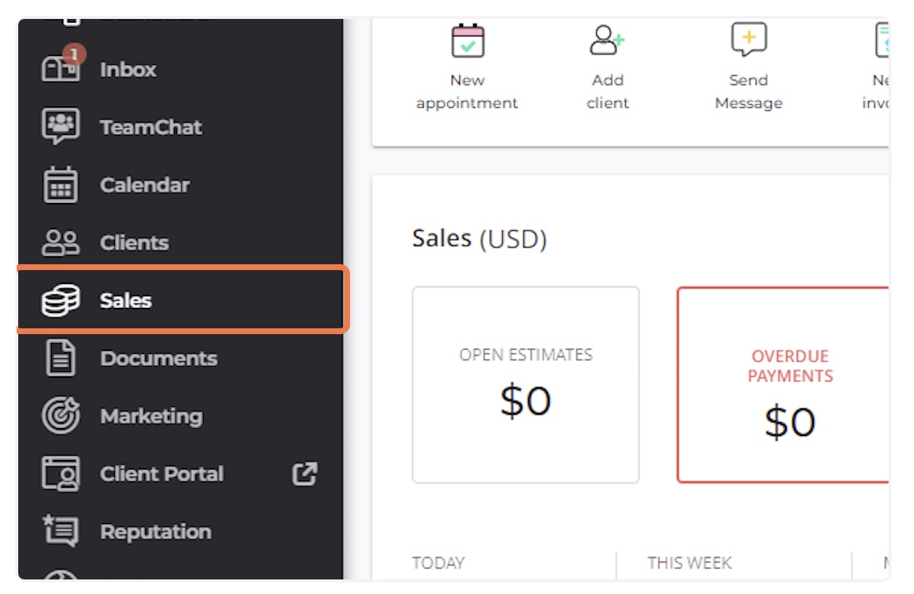
Task: Click the Sales coin stack icon
Action: click(x=61, y=301)
